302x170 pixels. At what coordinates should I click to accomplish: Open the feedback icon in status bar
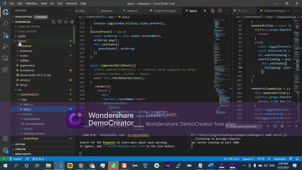click(291, 159)
